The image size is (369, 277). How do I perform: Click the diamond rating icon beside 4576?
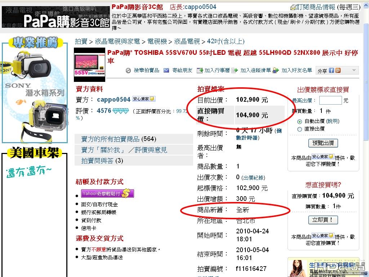point(121,111)
